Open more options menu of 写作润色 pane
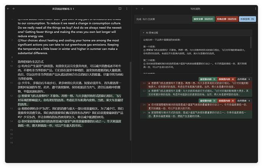 point(255,8)
